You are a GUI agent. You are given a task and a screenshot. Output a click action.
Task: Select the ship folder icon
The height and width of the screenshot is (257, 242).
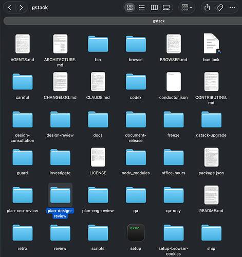[211, 233]
